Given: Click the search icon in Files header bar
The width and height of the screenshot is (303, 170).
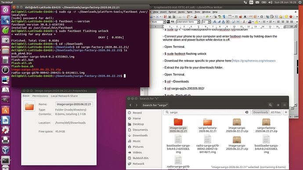Looking at the screenshot, I should pos(270,105).
